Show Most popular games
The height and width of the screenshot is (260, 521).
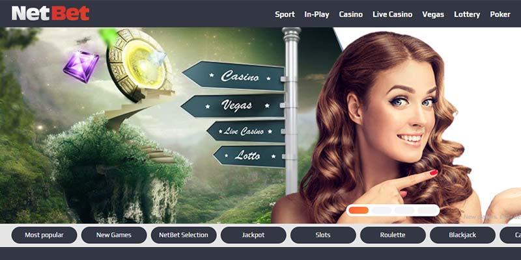point(44,235)
